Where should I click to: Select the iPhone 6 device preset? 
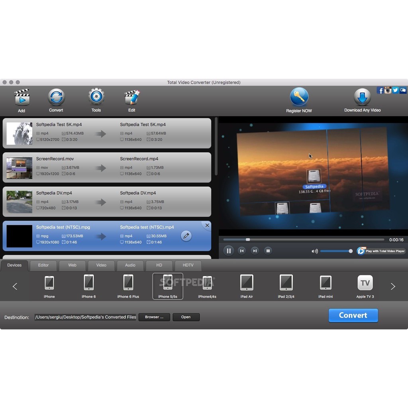[x=89, y=286]
